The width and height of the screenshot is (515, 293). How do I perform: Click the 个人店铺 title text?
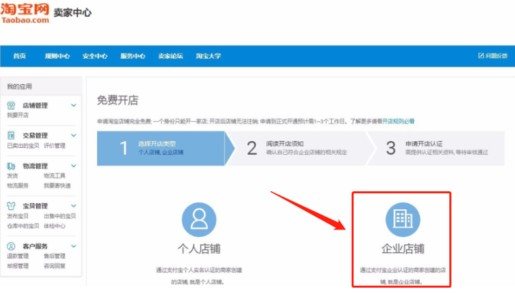click(199, 249)
